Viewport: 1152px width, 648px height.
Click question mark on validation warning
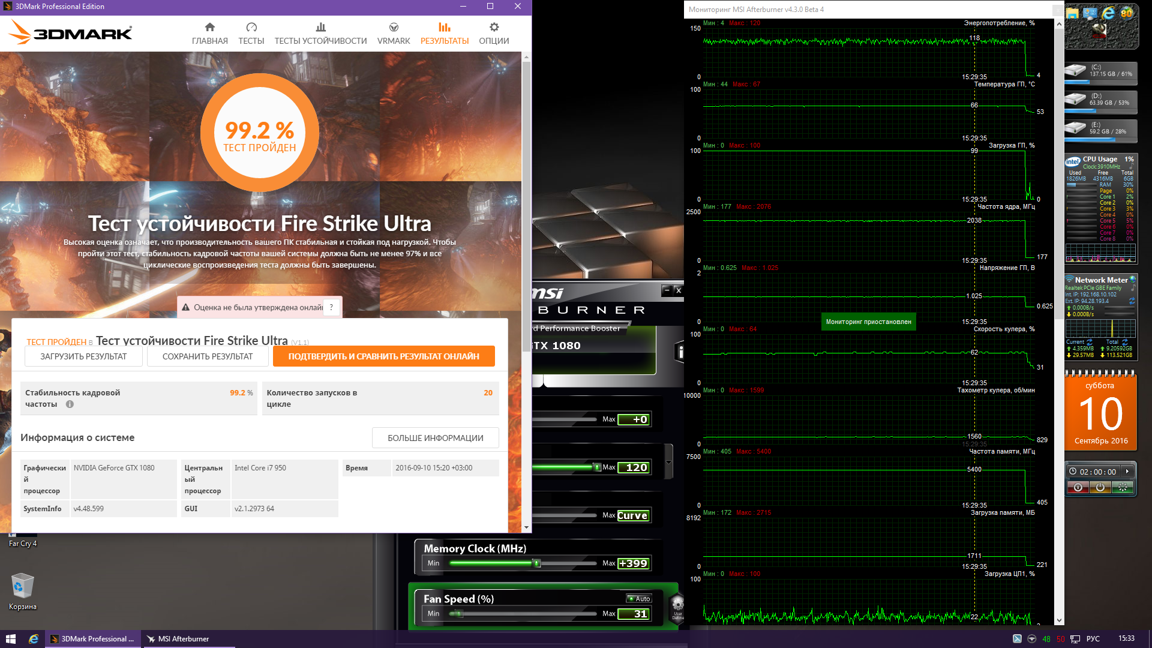[x=331, y=307]
